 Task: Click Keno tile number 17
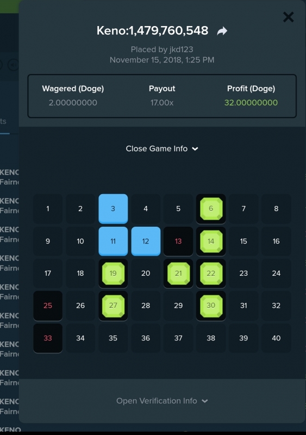48,274
